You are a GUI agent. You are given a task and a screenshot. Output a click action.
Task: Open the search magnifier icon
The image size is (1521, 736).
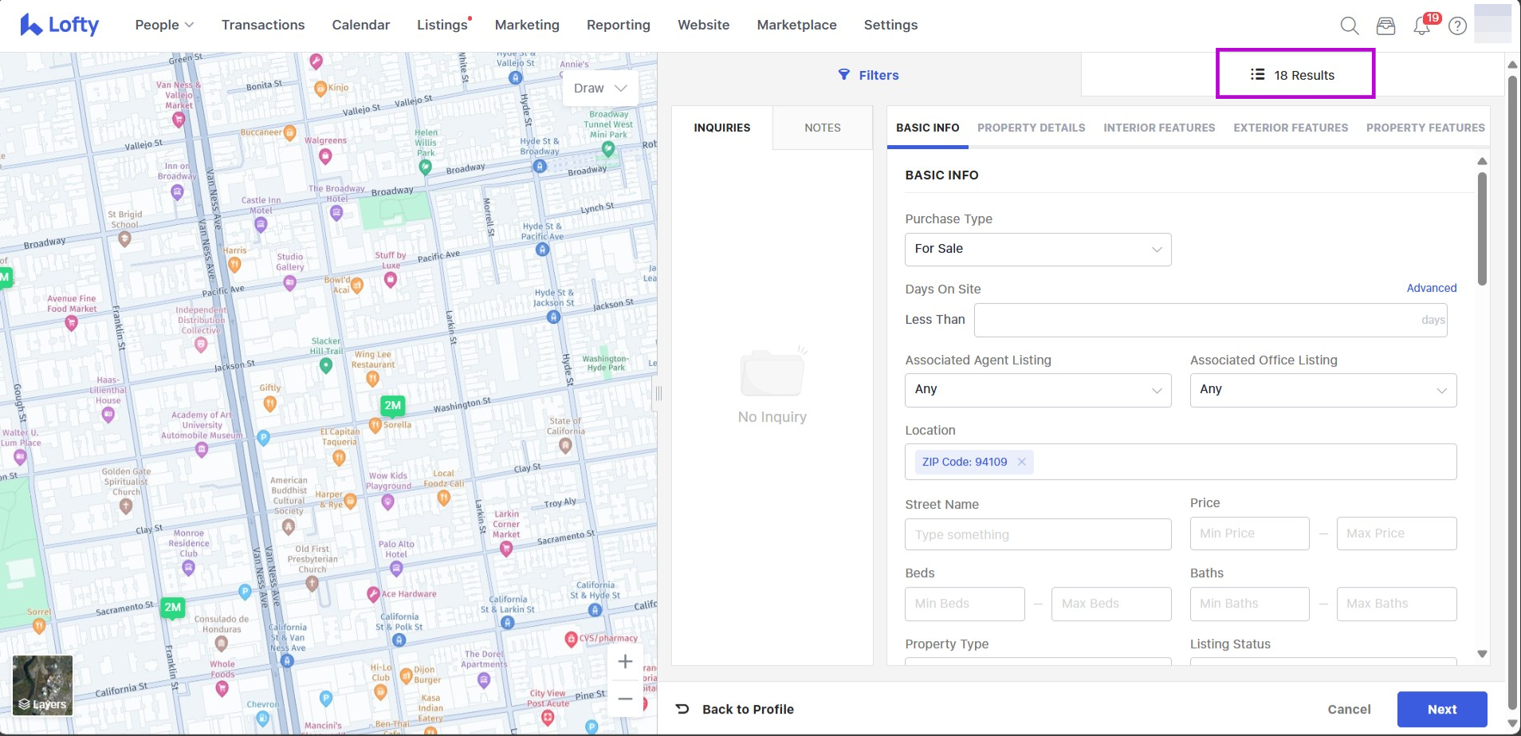click(x=1349, y=26)
